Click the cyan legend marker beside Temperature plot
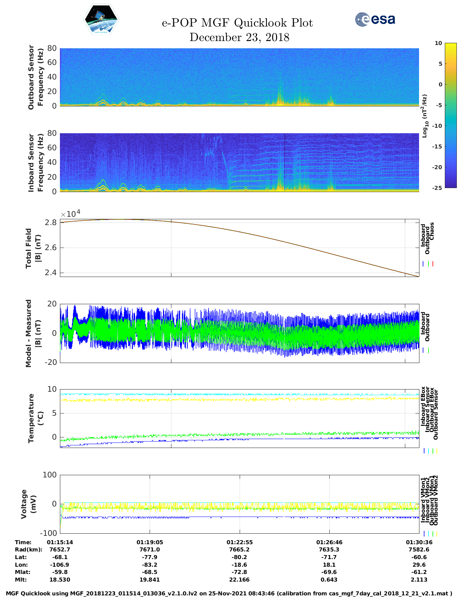The width and height of the screenshot is (463, 599). [x=429, y=451]
